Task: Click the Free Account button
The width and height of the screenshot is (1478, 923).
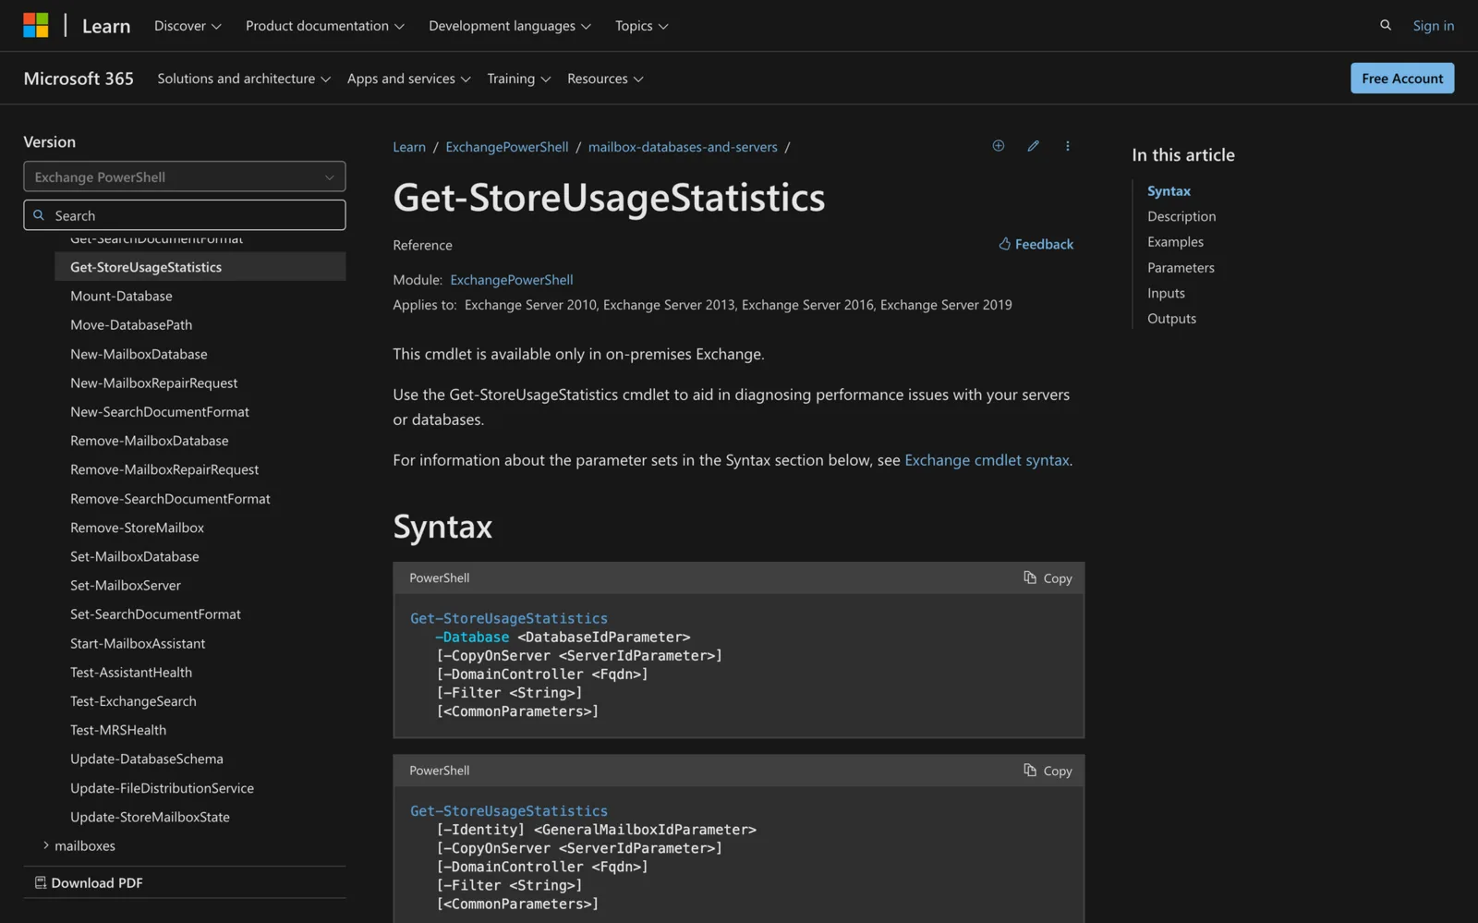Action: [x=1401, y=79]
